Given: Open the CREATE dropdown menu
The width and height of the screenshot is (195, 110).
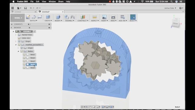Looking at the screenshot, I should pos(48,20).
